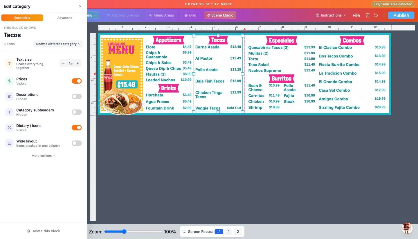Open the Instructions dropdown

click(x=331, y=15)
